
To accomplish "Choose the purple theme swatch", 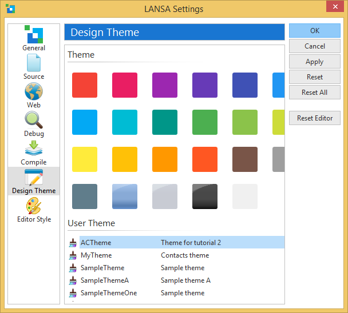I will [165, 85].
